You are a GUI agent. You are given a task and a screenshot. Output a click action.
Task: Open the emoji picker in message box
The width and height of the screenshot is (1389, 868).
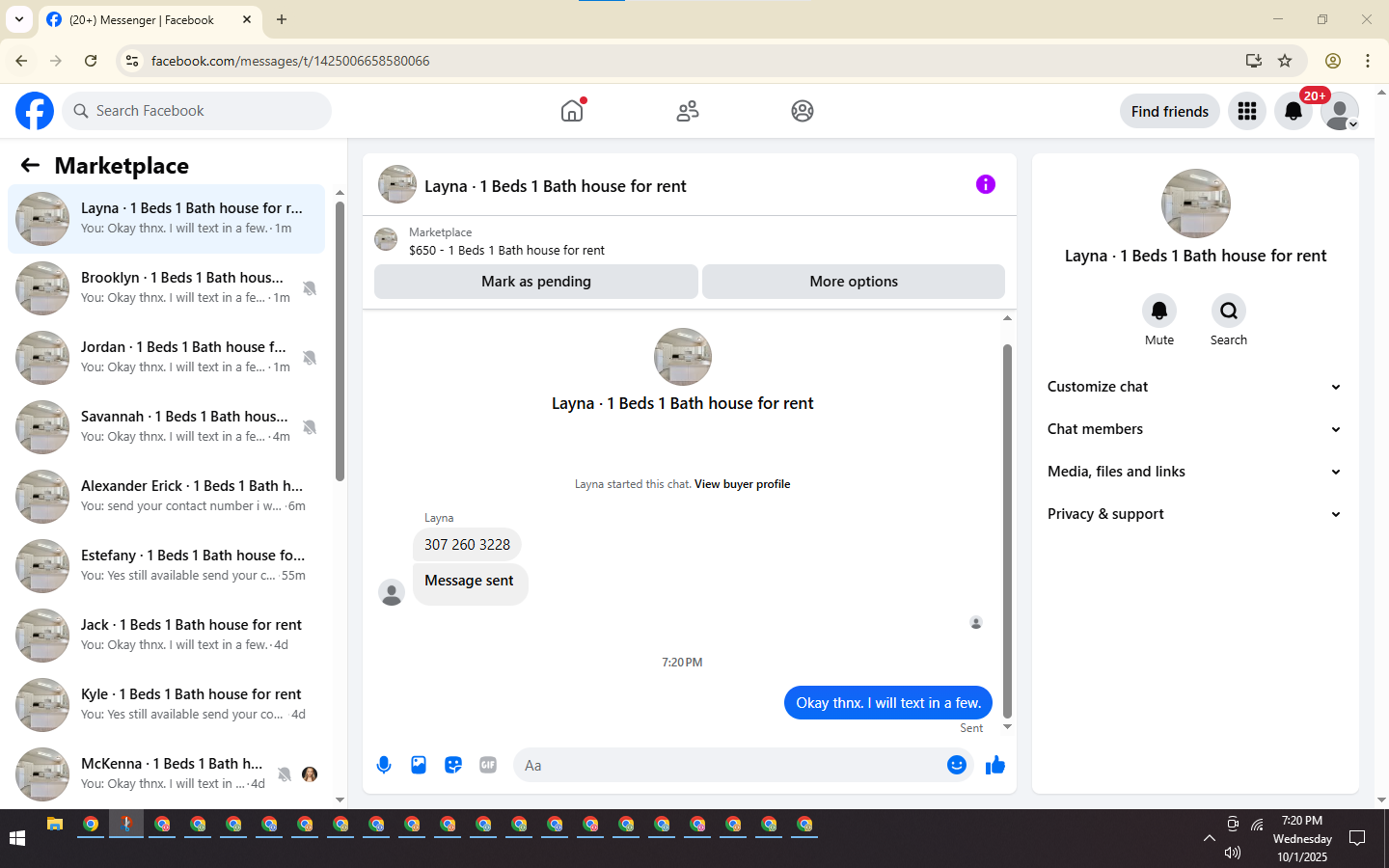click(957, 765)
